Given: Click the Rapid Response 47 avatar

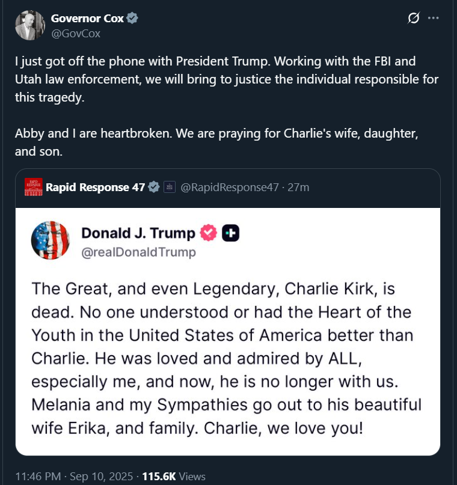Looking at the screenshot, I should coord(34,187).
